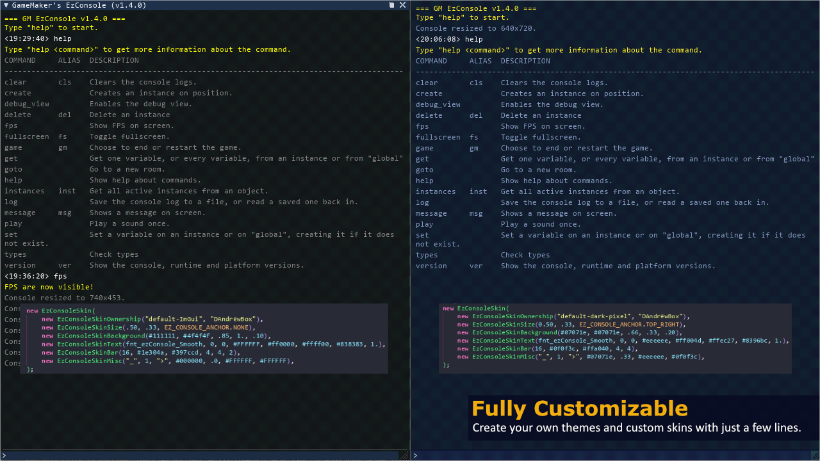Click '<20:06:08> help' entry in right console

tap(449, 39)
